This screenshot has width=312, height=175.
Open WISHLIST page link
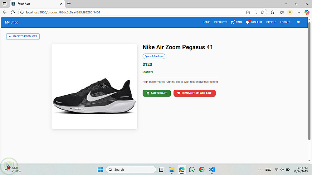pos(256,22)
